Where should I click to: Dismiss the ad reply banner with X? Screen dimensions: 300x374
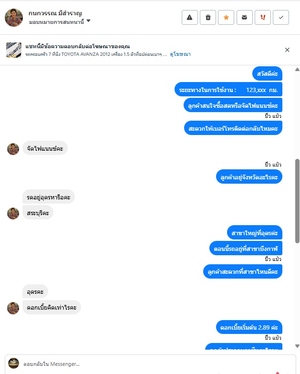[287, 50]
